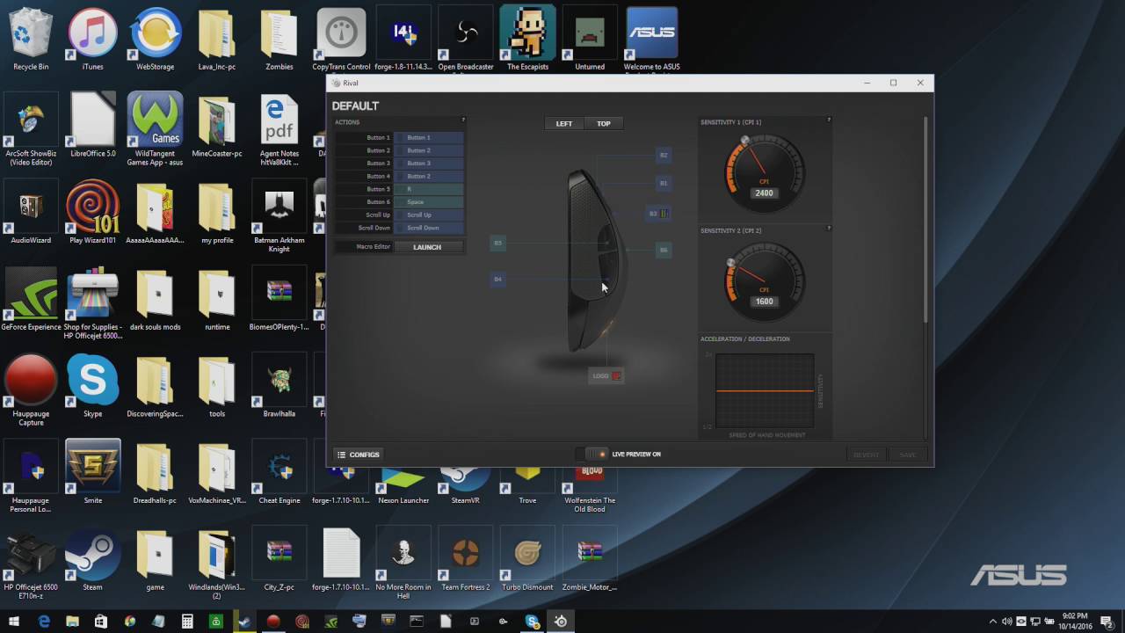This screenshot has width=1125, height=633.
Task: Click the DEFAULT configuration title
Action: (x=355, y=105)
